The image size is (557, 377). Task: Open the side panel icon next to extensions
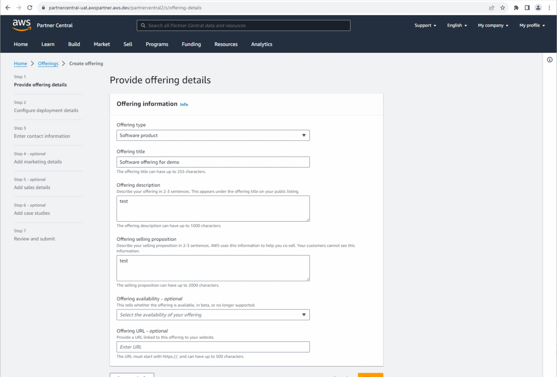pos(527,7)
